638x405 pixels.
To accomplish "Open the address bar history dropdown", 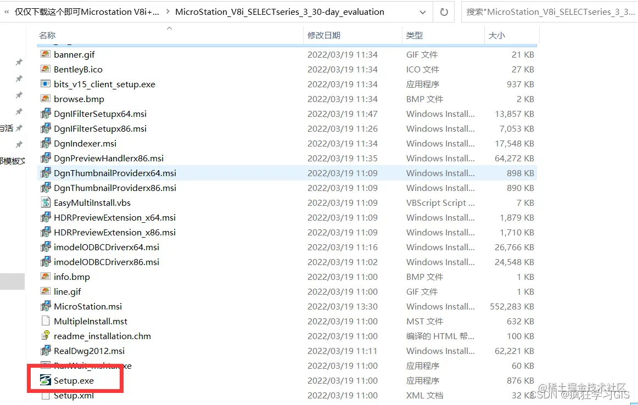I will [x=423, y=12].
